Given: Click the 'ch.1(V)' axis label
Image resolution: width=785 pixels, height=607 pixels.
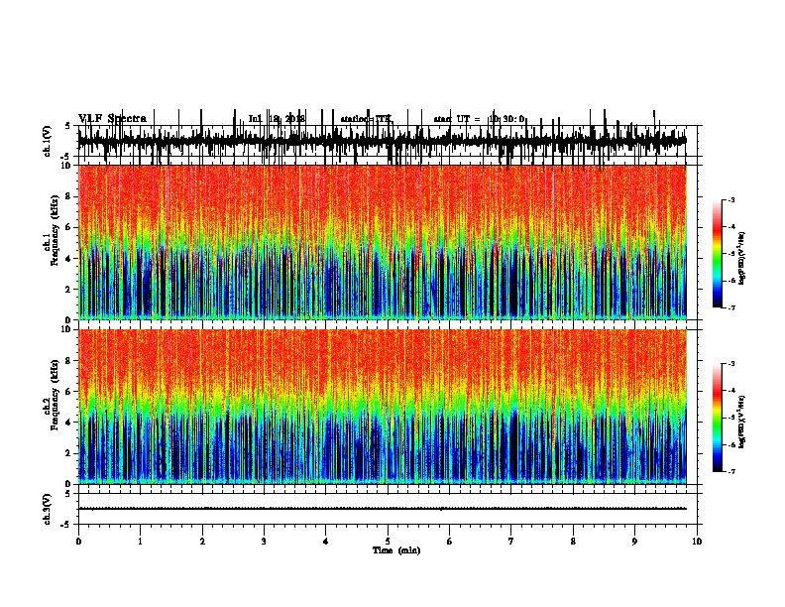Looking at the screenshot, I should (x=47, y=141).
